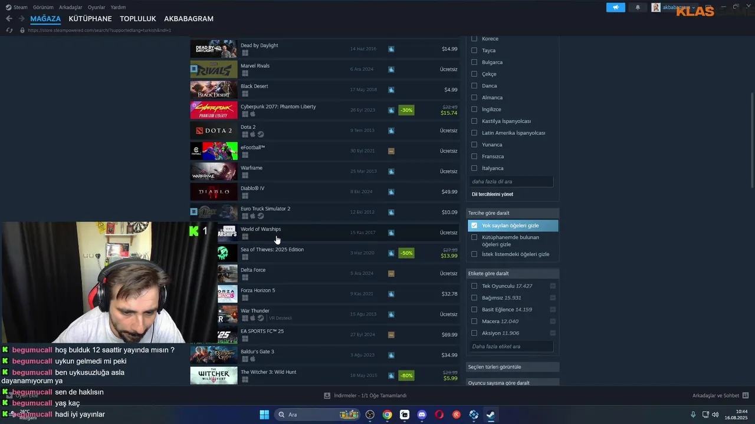
Task: Click the -80% discount on The Witcher 3
Action: [x=406, y=376]
